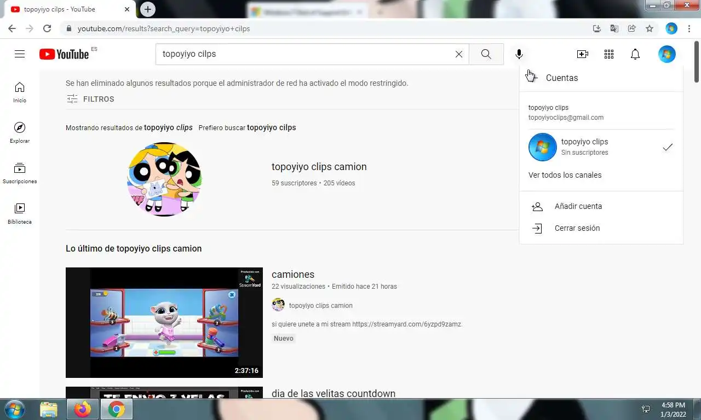Open File Explorer from the taskbar
Image resolution: width=701 pixels, height=420 pixels.
tap(49, 409)
